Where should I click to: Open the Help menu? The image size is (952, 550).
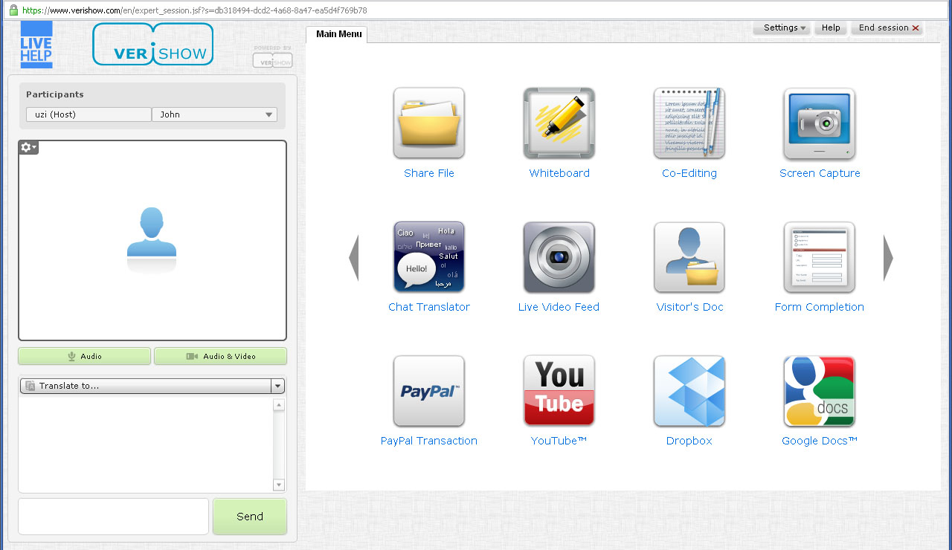831,27
